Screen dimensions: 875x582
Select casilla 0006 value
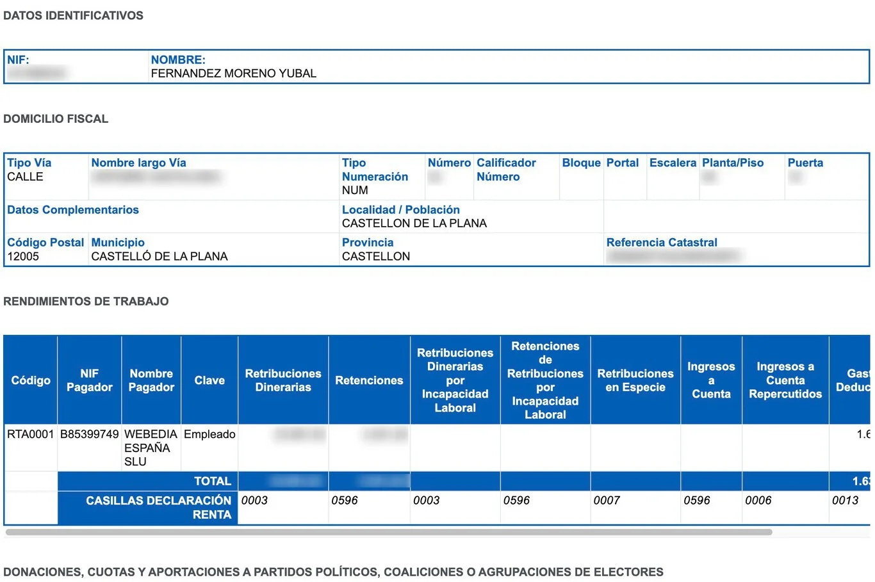(x=758, y=501)
